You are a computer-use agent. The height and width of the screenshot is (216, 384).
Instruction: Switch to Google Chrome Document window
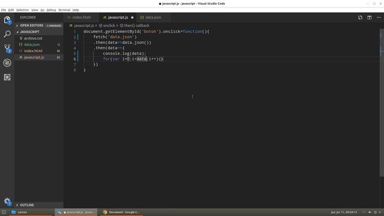tap(121, 212)
